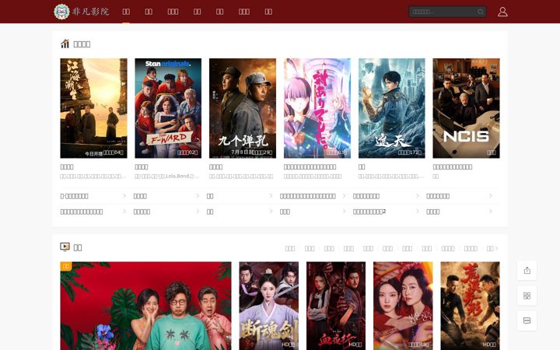560x350 pixels.
Task: Click the bar chart icon beside ranking heading
Action: pos(65,44)
